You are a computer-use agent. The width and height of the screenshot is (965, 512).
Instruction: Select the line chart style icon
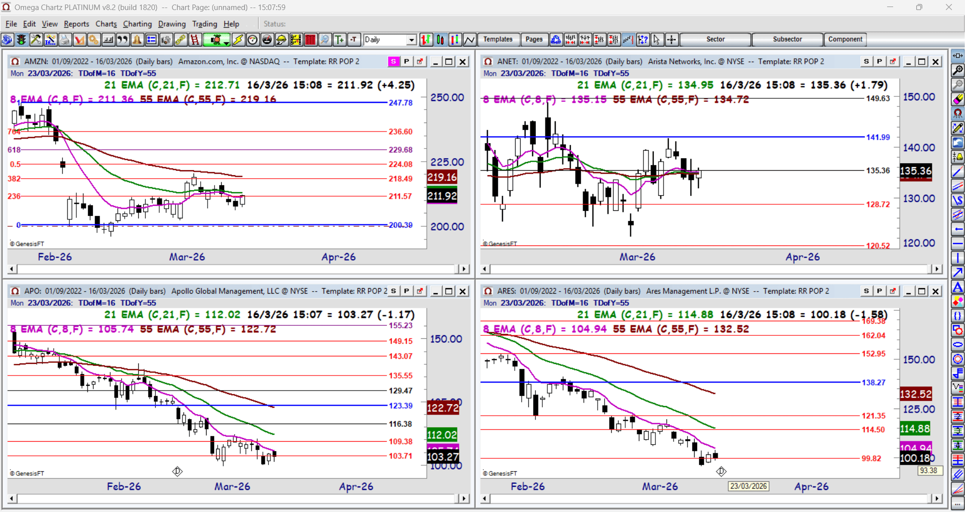[469, 40]
